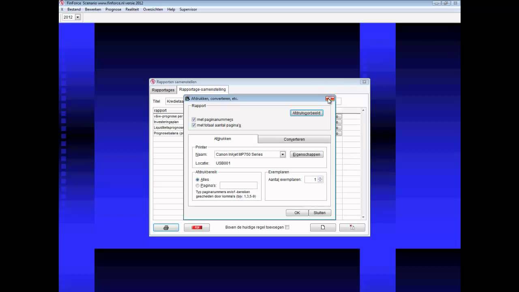Click the 'rapport' column header
The image size is (519, 292).
click(168, 110)
